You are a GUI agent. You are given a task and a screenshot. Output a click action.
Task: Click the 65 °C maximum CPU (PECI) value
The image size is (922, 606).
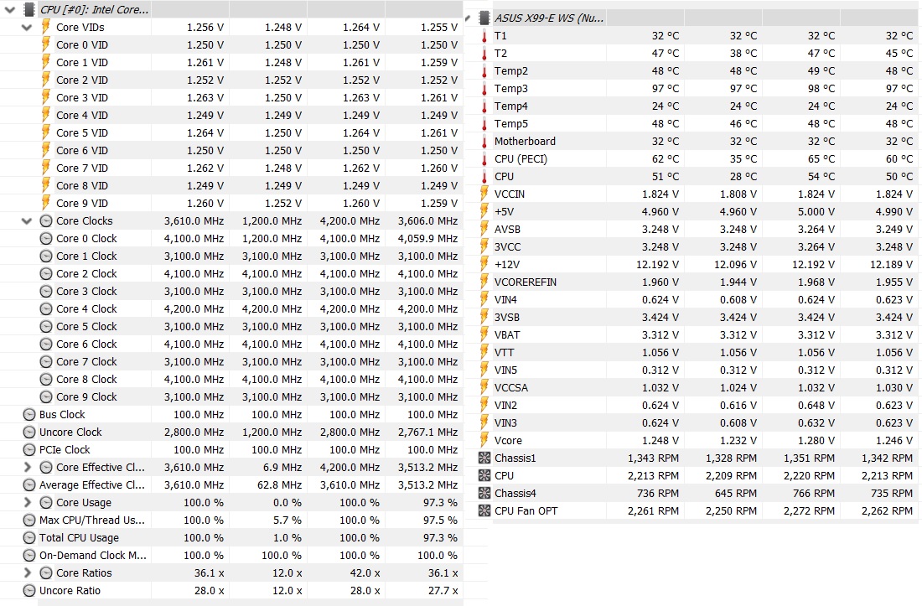[821, 159]
